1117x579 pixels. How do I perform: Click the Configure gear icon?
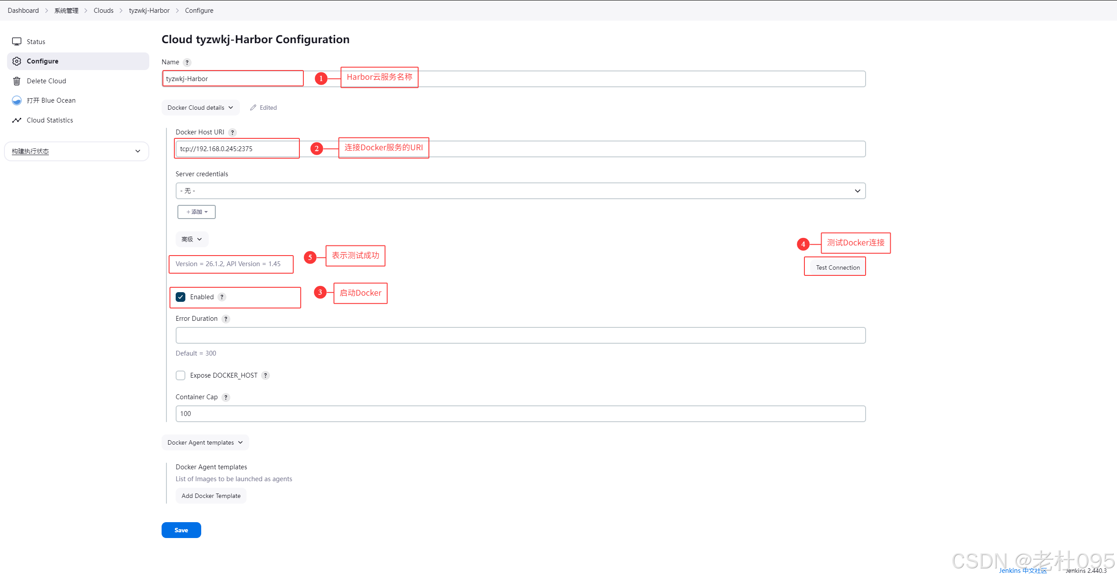[x=17, y=61]
